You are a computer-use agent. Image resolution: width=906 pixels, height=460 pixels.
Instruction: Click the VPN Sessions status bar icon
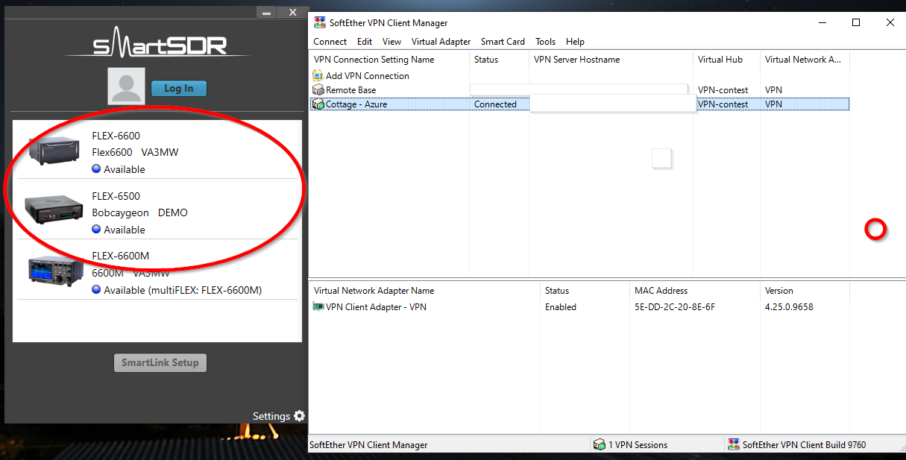click(600, 445)
